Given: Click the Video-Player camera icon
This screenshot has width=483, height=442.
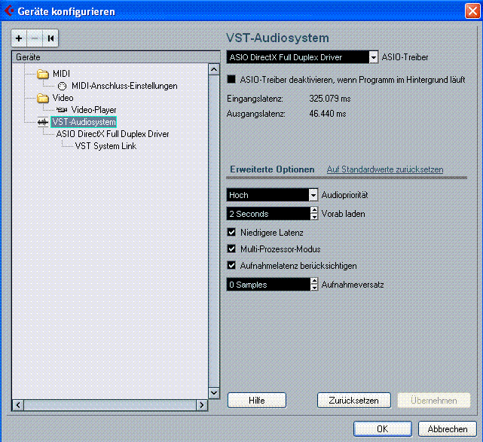Looking at the screenshot, I should tap(62, 110).
